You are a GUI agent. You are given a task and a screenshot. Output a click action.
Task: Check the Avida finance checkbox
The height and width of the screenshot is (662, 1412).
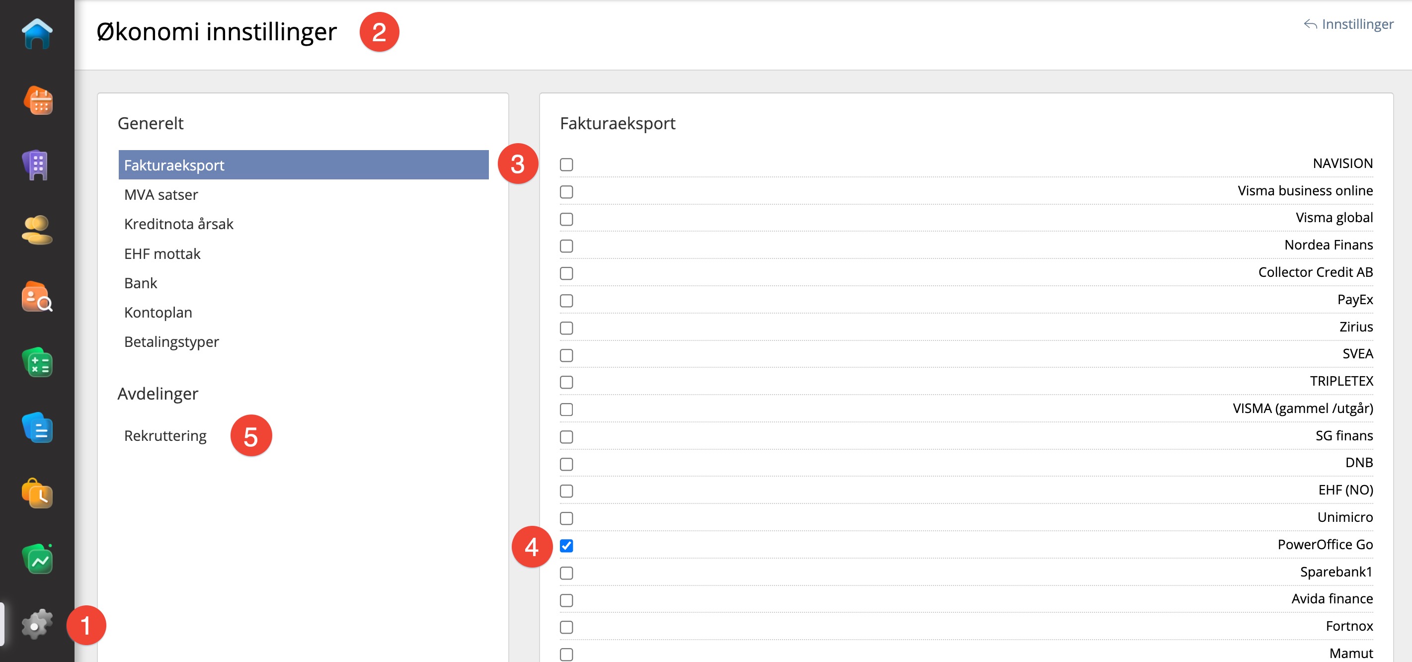coord(566,600)
